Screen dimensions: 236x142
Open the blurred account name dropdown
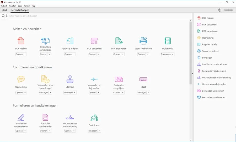pos(229,10)
